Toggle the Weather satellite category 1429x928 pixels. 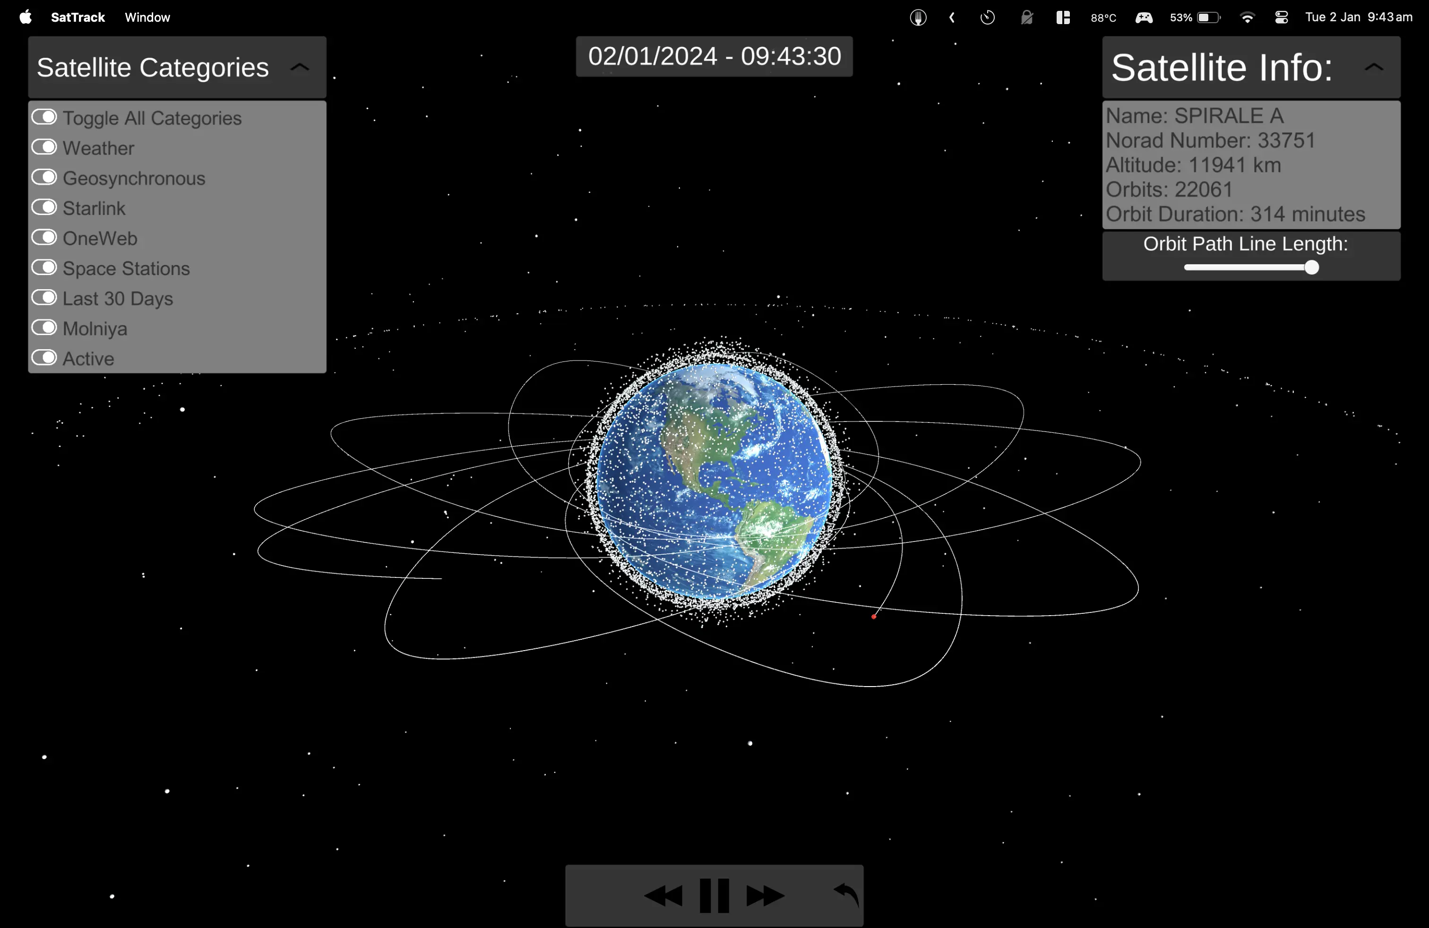pyautogui.click(x=44, y=148)
